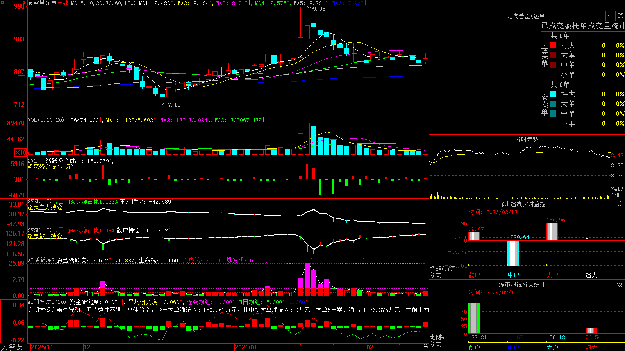Screen dimensions: 625x351
Task: Click the 委买单 section label
Action: coord(545,56)
